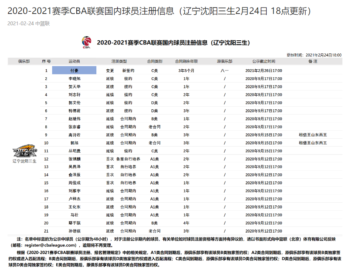Screen dimensions: 354x274
Task: Click player name 俞泽辰
Action: pyautogui.click(x=74, y=175)
